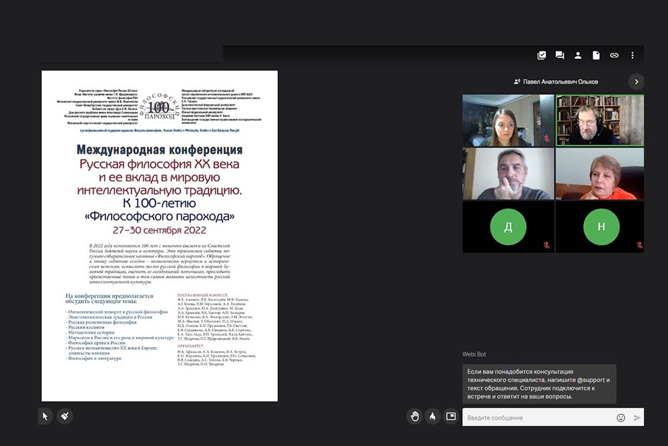This screenshot has width=668, height=446.
Task: Select the green-outlined speaker video with bookshelves
Action: [600, 120]
